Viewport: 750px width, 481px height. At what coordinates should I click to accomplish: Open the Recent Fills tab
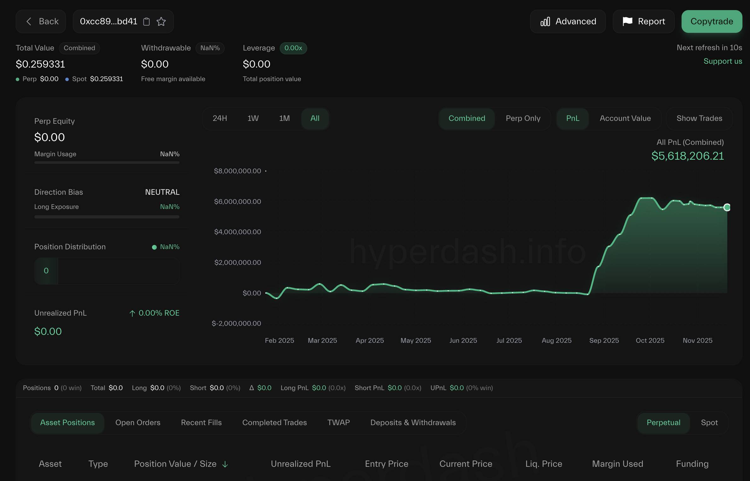(x=201, y=423)
